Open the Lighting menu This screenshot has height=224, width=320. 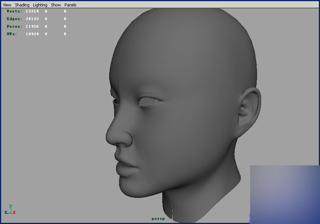tap(40, 5)
